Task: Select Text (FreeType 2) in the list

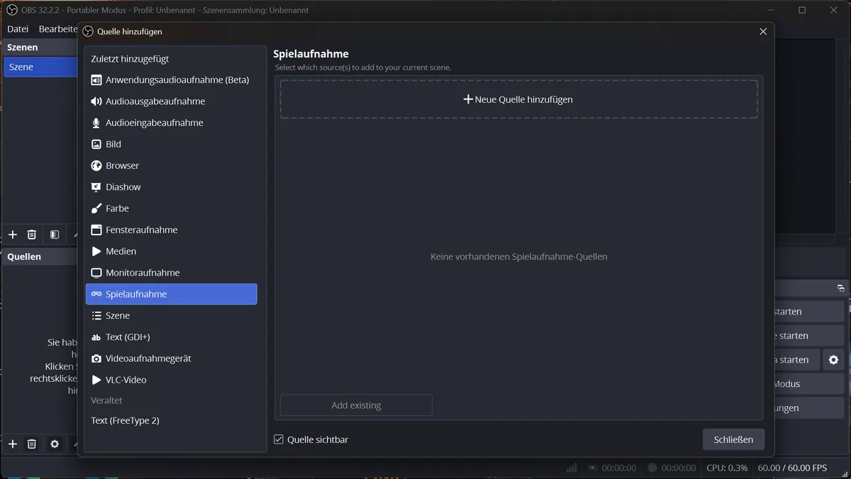Action: pos(125,420)
